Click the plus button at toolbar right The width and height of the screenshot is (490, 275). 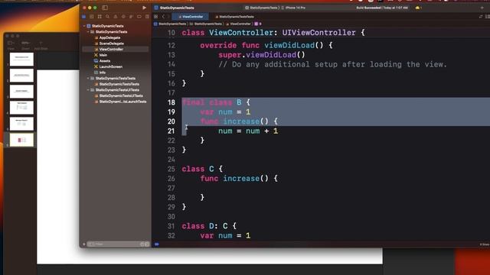point(482,8)
